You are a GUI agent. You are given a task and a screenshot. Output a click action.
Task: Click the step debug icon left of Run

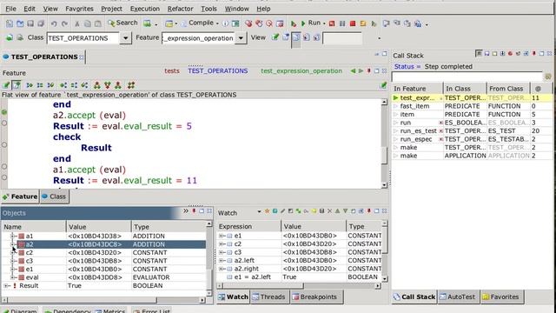coord(294,23)
